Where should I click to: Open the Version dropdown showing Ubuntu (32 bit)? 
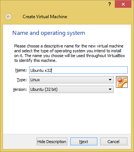point(71,89)
